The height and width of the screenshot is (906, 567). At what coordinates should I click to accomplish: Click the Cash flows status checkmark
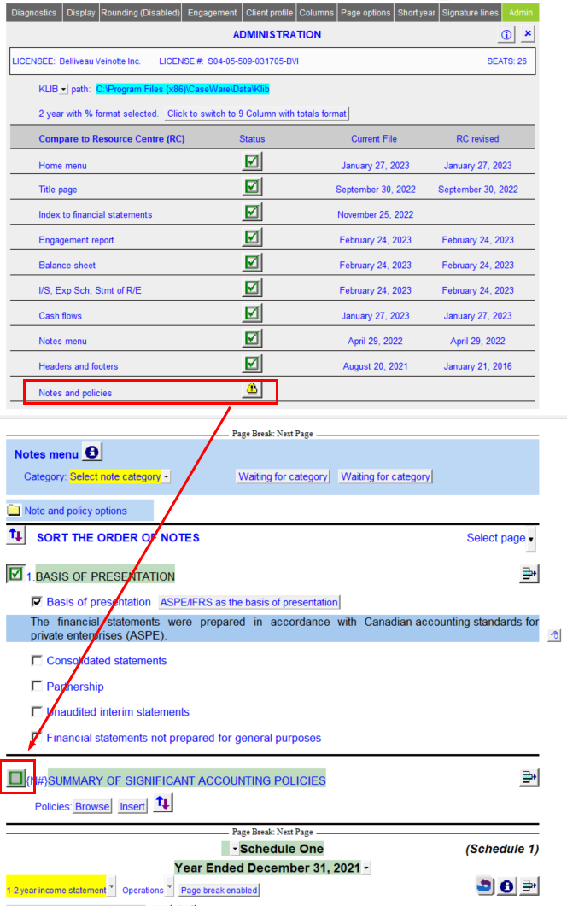click(x=252, y=313)
